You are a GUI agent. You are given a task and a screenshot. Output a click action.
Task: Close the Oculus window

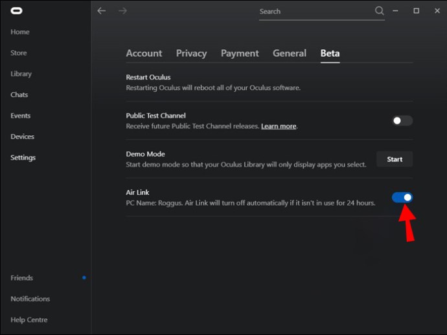coord(437,11)
